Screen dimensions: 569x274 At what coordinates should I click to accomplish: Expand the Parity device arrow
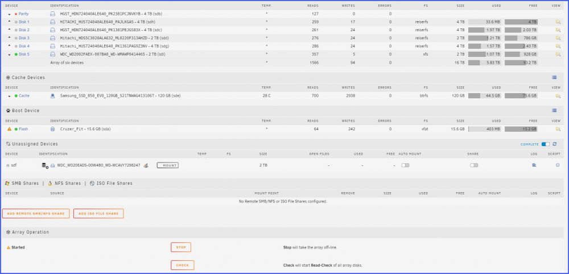tap(9, 14)
